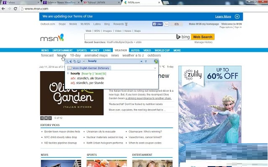Image resolution: width=268 pixels, height=167 pixels.
Task: Open the Learn More link
Action: pyautogui.click(x=223, y=17)
